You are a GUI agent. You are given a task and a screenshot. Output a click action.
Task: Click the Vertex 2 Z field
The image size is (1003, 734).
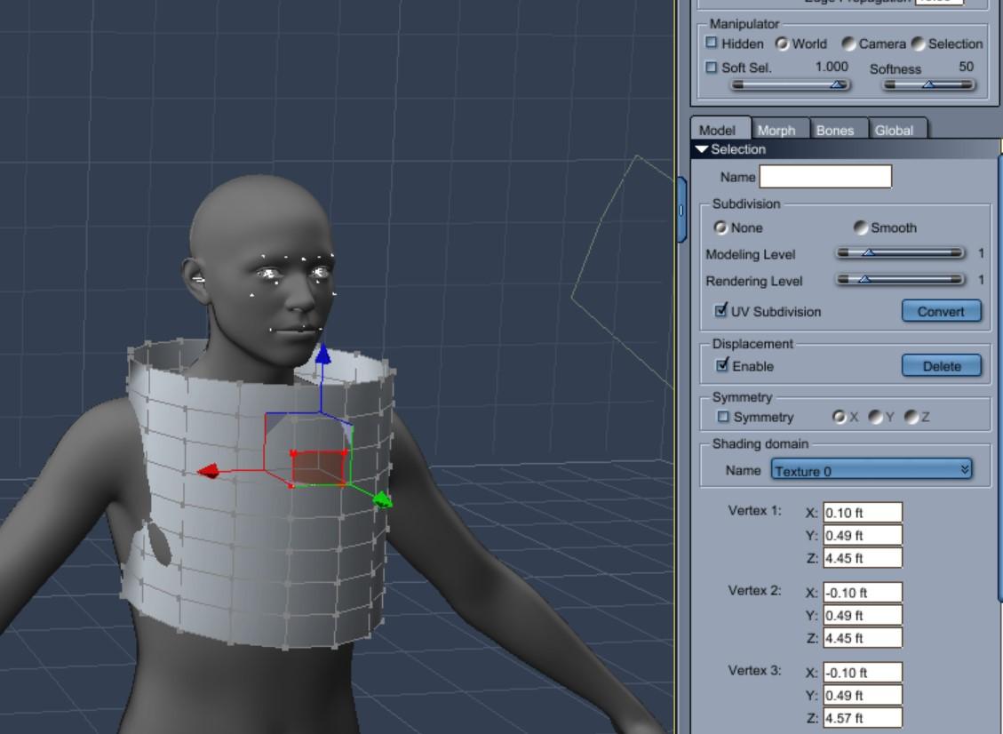[863, 638]
